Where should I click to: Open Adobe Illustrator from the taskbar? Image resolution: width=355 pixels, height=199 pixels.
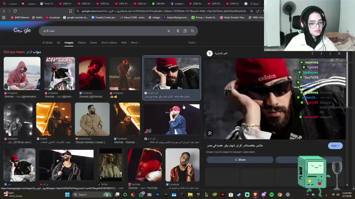223,195
